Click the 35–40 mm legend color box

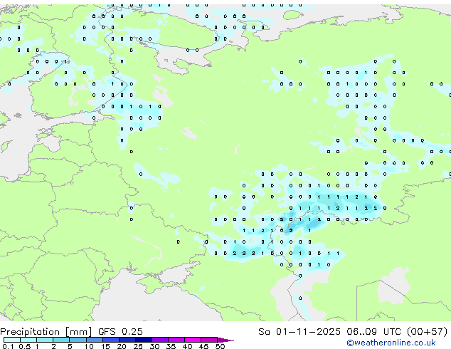(x=176, y=340)
